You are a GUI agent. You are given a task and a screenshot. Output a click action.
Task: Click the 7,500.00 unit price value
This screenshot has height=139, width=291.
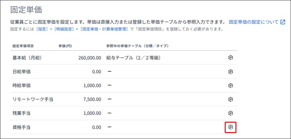pos(92,99)
